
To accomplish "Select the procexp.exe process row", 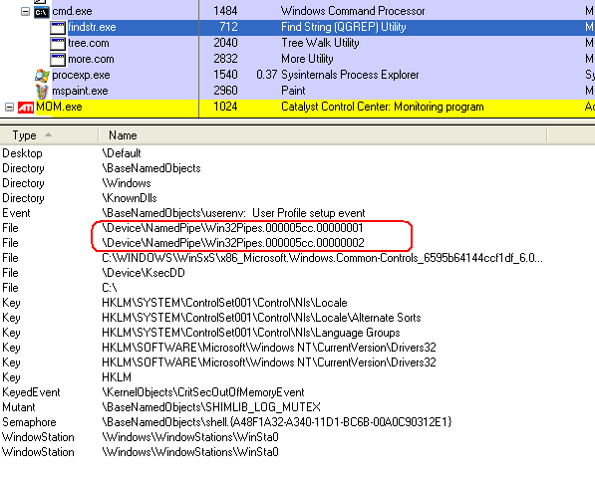I will point(297,75).
